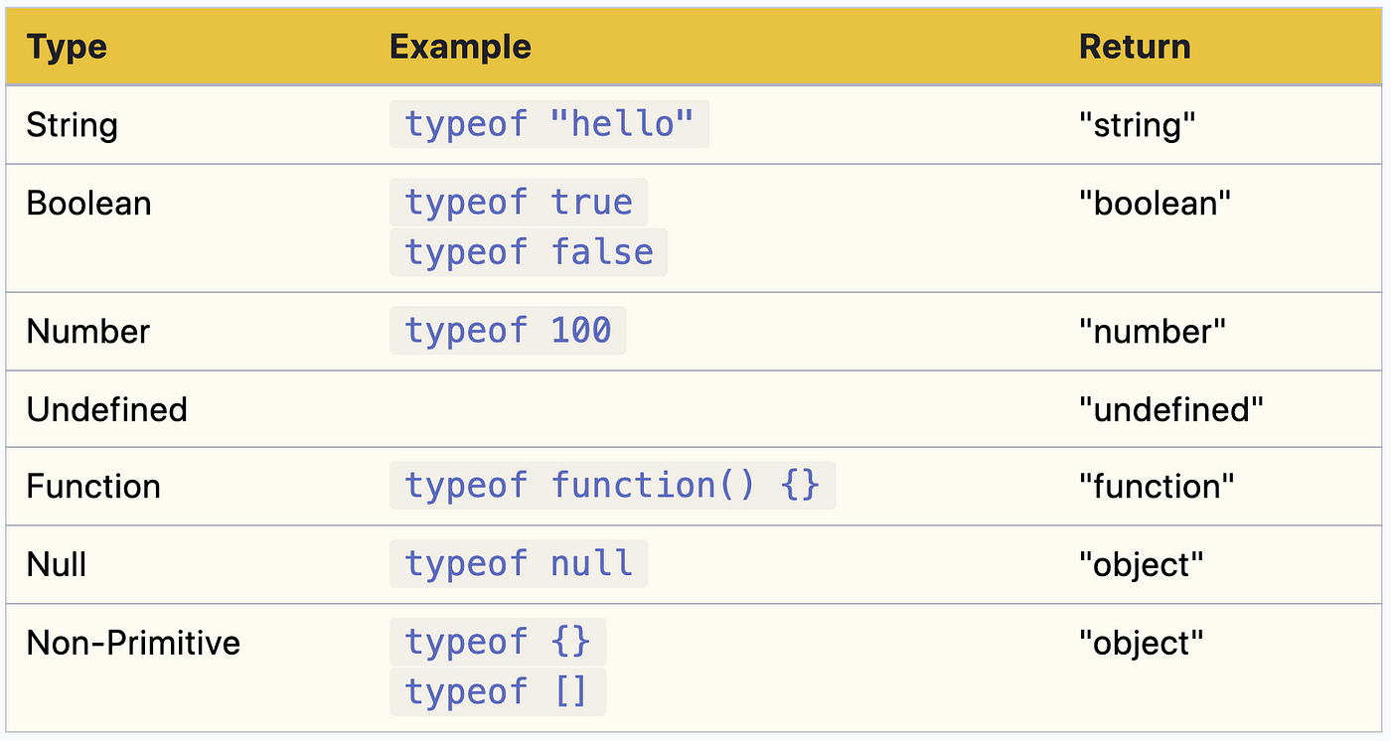Select the Undefined type cell
This screenshot has width=1391, height=741.
coord(106,409)
